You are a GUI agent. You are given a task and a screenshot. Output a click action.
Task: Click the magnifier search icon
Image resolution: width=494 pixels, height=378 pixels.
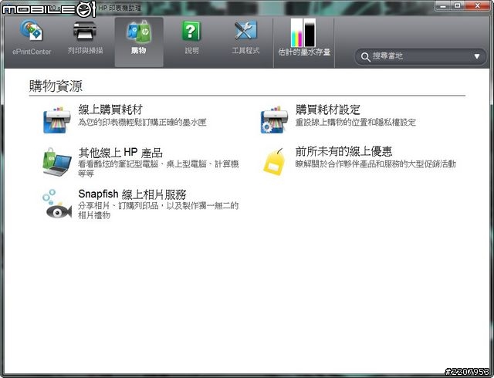(x=365, y=57)
